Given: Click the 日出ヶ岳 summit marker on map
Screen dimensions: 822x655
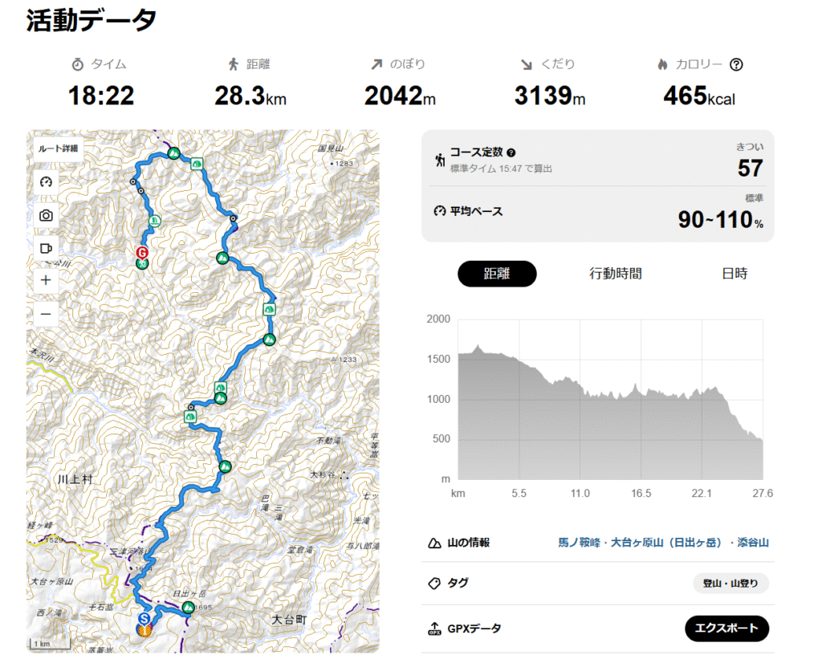Looking at the screenshot, I should pyautogui.click(x=188, y=608).
